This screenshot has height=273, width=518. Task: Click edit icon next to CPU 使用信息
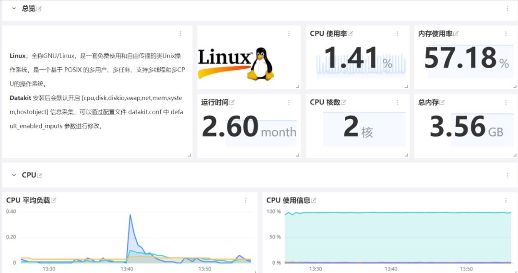(314, 200)
